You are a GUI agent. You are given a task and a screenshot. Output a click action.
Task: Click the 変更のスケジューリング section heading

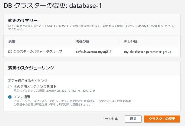(x=31, y=68)
